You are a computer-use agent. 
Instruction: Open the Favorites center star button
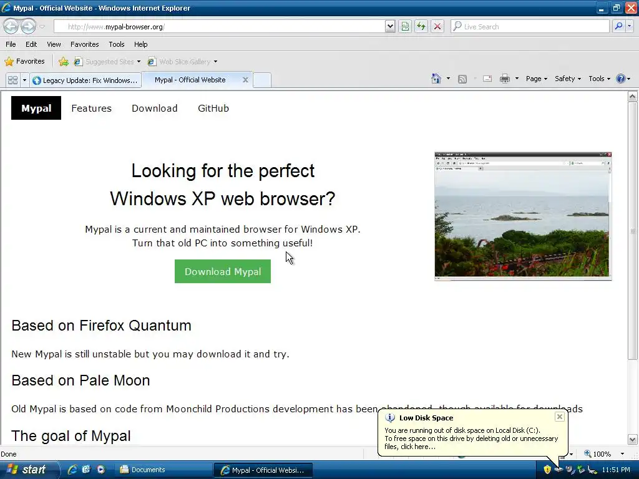click(x=24, y=62)
